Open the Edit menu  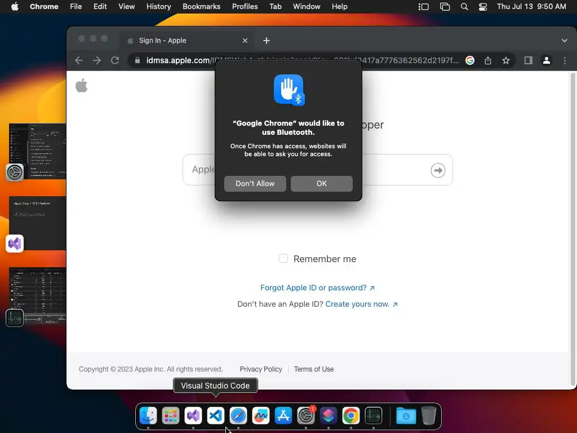click(x=100, y=7)
